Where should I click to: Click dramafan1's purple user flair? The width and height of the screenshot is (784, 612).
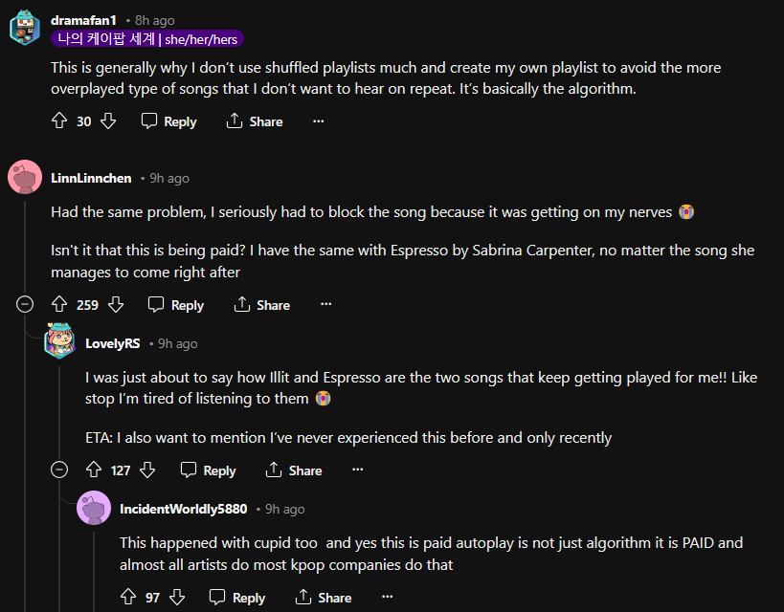pos(147,40)
